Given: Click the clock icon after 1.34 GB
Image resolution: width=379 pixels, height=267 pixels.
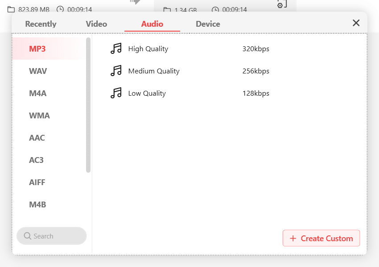Looking at the screenshot, I should pos(215,10).
